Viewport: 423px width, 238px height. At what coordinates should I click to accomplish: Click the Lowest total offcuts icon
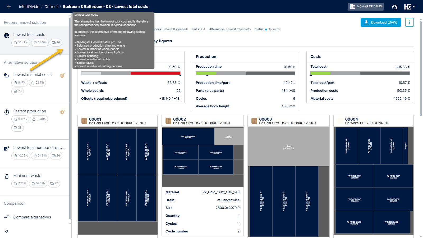(7, 148)
